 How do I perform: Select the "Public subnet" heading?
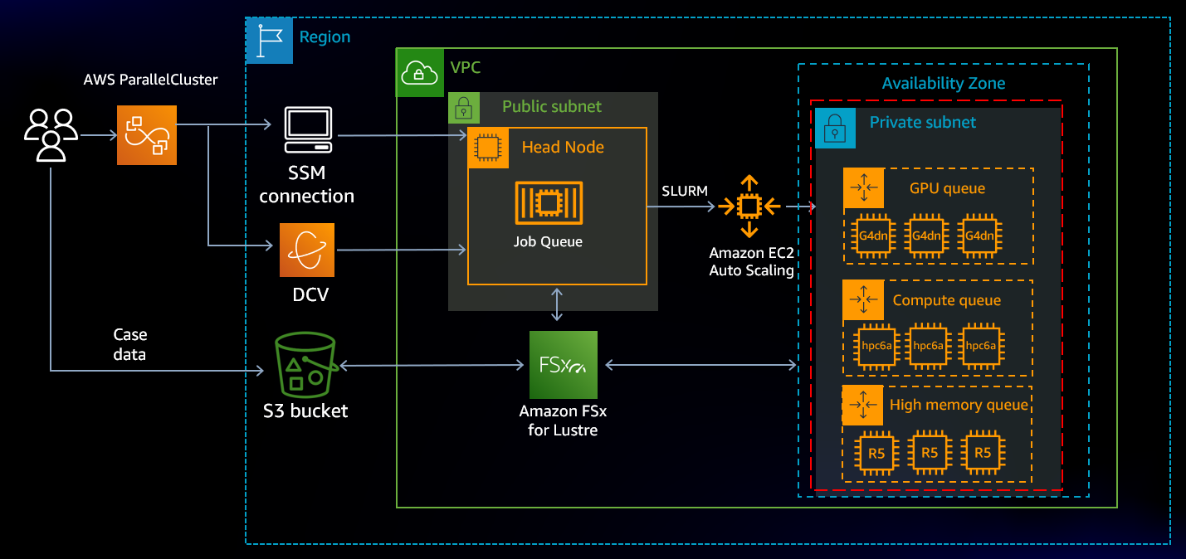click(x=552, y=106)
